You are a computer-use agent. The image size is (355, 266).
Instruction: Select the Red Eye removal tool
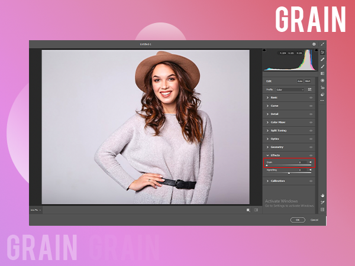click(x=322, y=87)
